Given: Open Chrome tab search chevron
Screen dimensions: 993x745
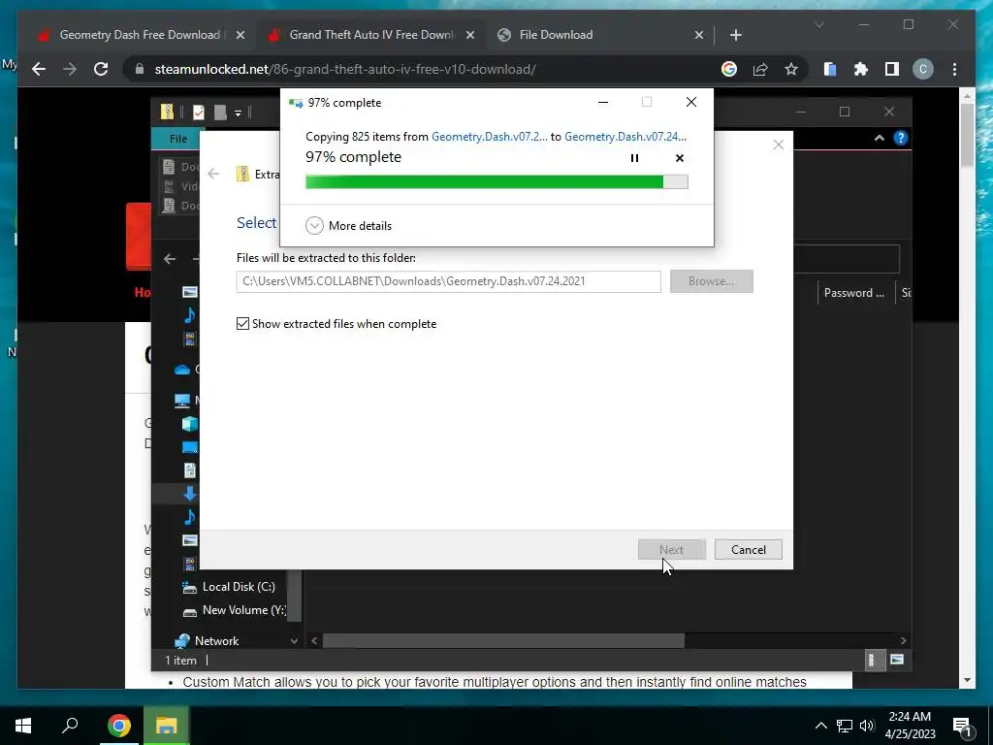Looking at the screenshot, I should pyautogui.click(x=818, y=24).
